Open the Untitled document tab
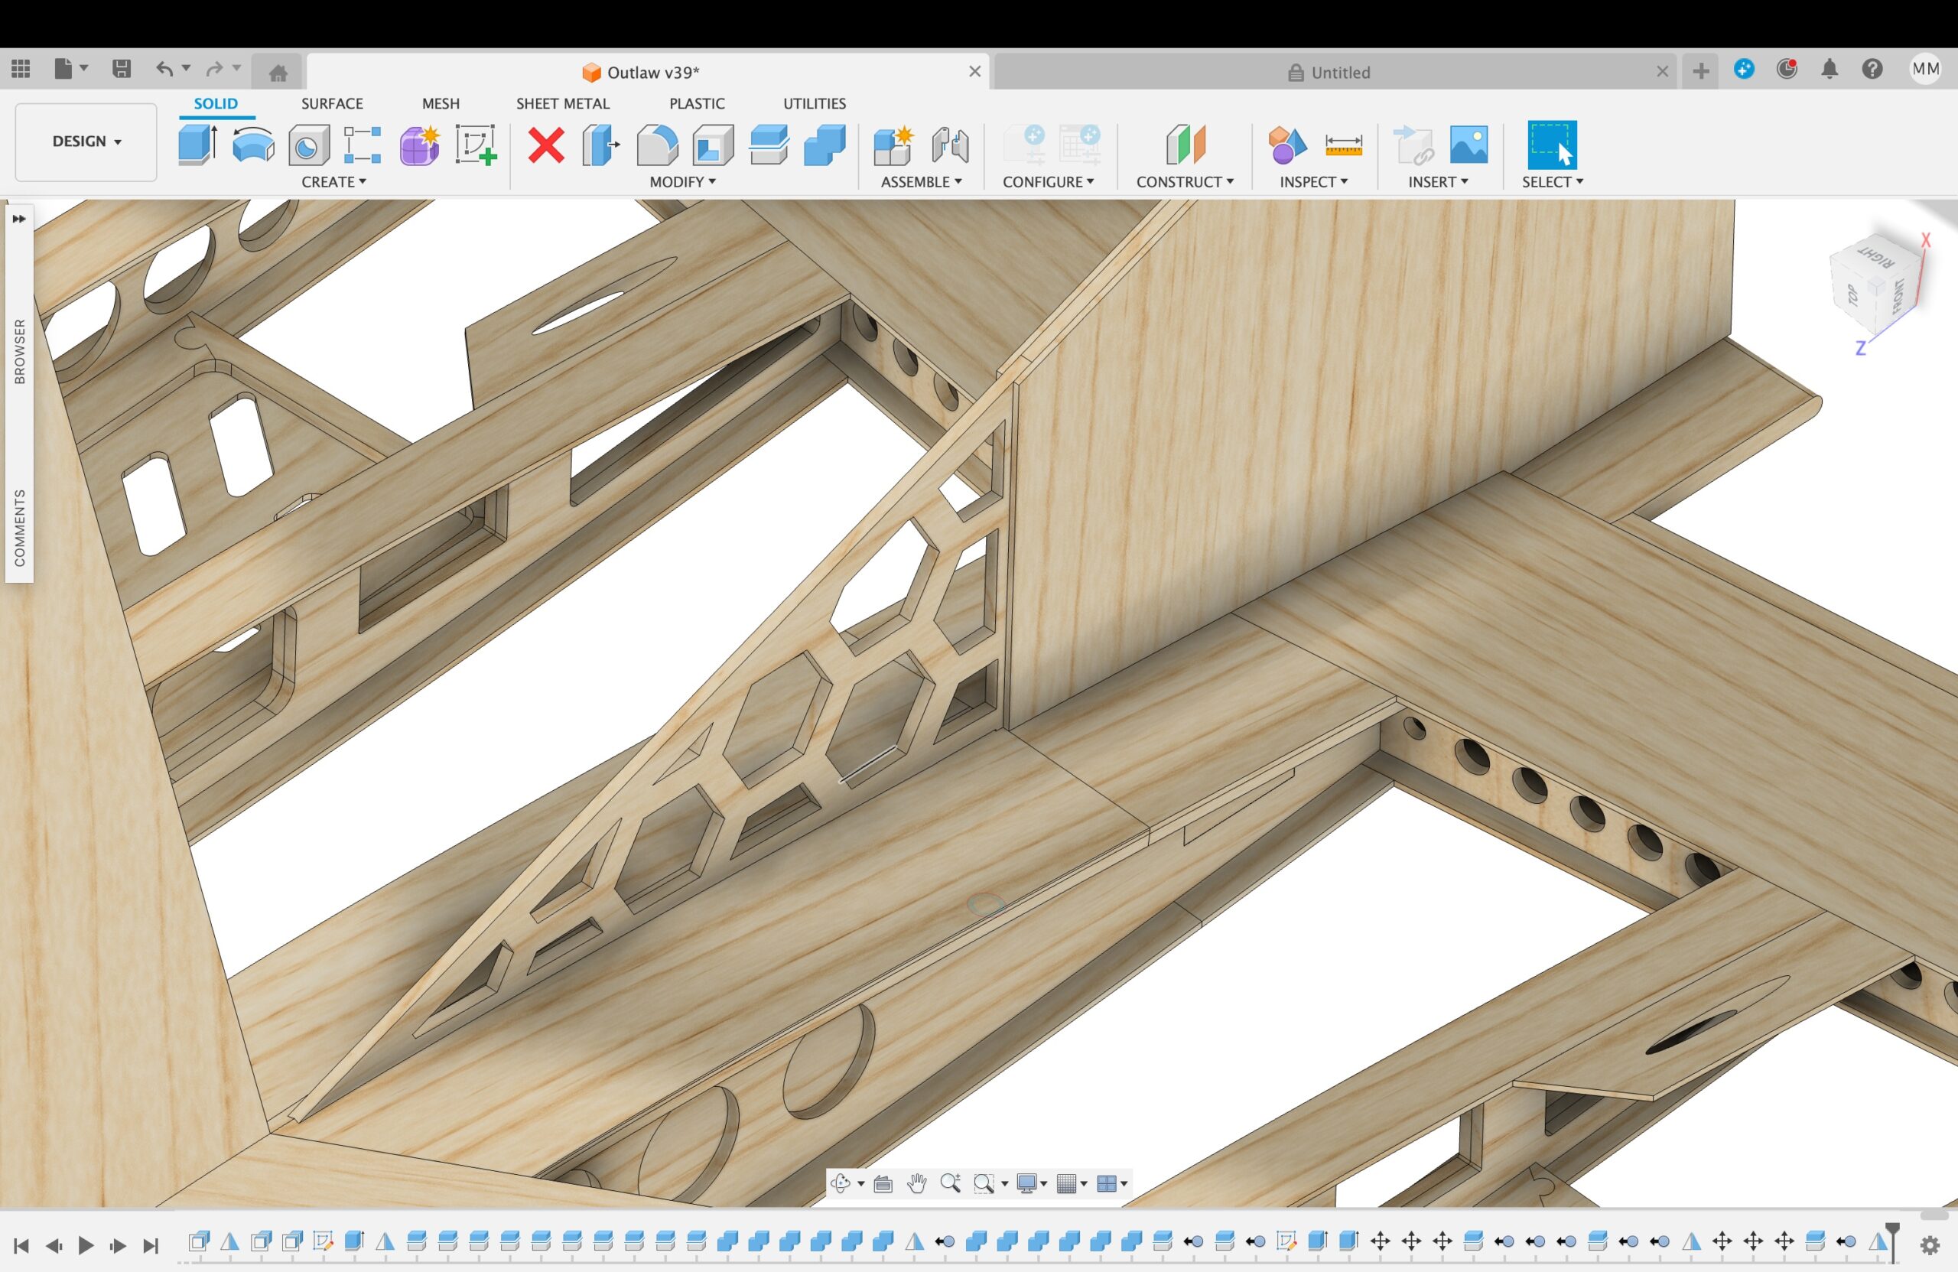Screen dimensions: 1958x1272 pyautogui.click(x=1335, y=73)
